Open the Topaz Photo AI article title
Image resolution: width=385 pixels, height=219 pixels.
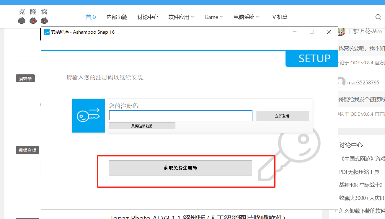pos(198,217)
